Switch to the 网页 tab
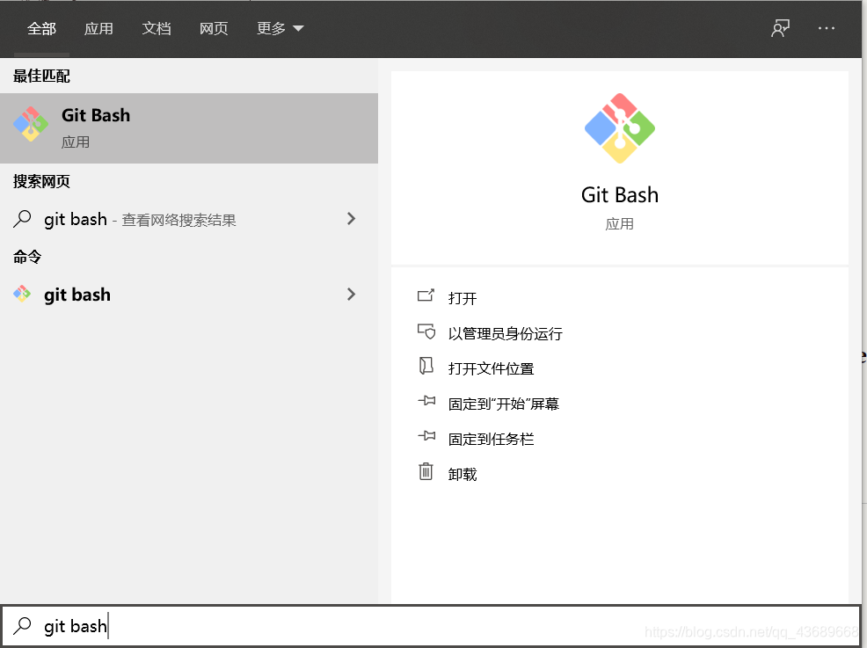Viewport: 867px width, 648px height. 214,28
